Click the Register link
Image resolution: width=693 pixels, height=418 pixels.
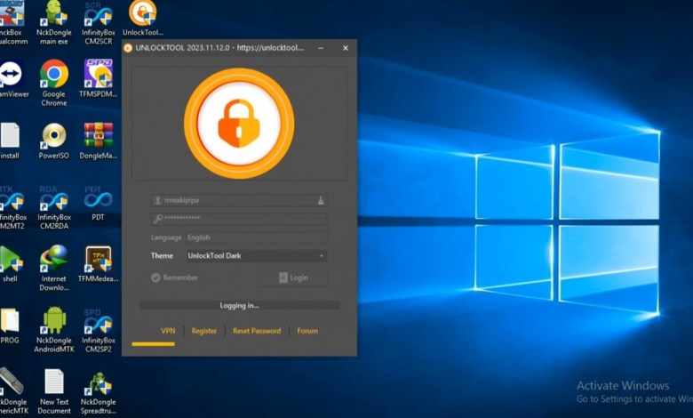click(204, 331)
